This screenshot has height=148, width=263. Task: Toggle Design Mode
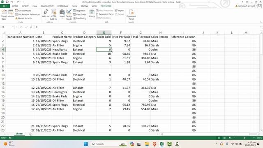pos(69,15)
